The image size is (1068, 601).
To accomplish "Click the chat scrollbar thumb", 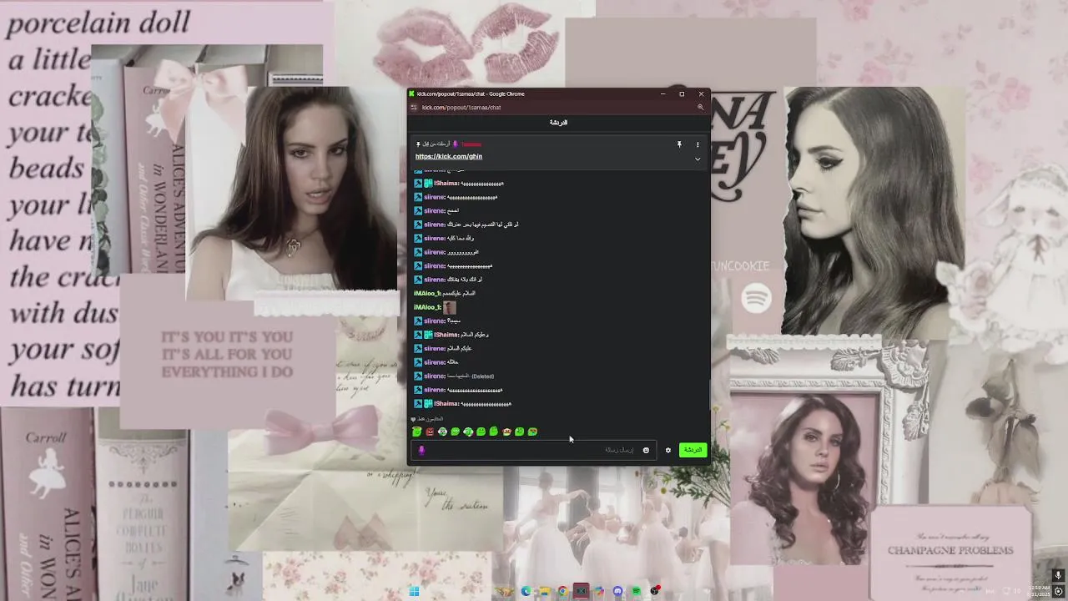I will (710, 394).
